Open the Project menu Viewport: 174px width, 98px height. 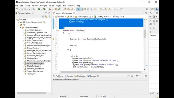58,6
